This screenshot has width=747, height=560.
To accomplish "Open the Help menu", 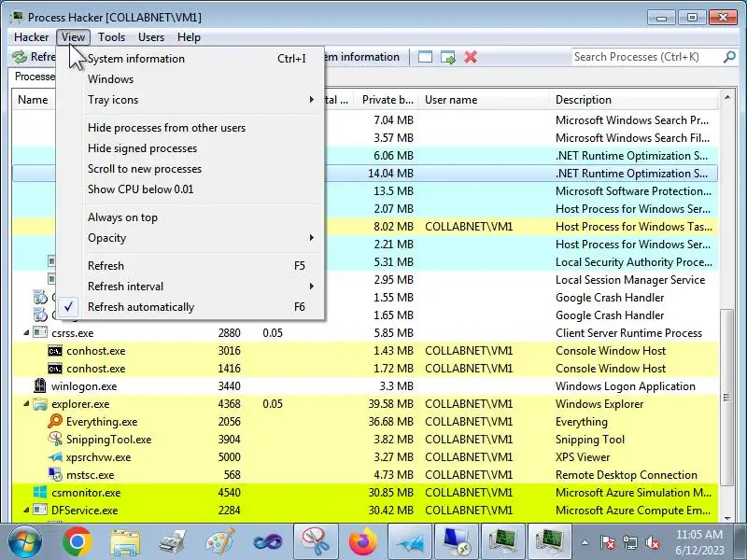I will point(189,37).
